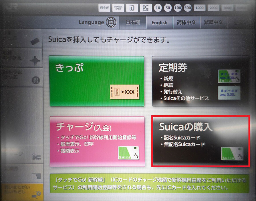Viewport: 256px width, 201px height.
Task: Tap the 100 yen coin icon
Action: [x=178, y=8]
